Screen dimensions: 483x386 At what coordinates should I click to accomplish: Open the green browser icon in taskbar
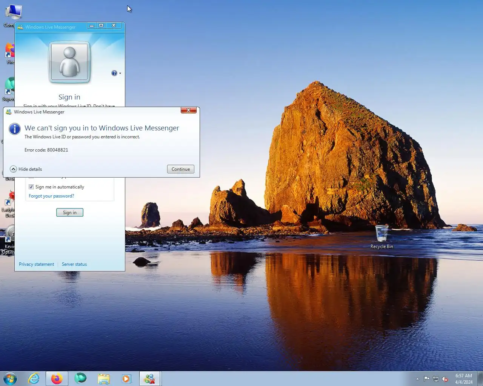80,378
